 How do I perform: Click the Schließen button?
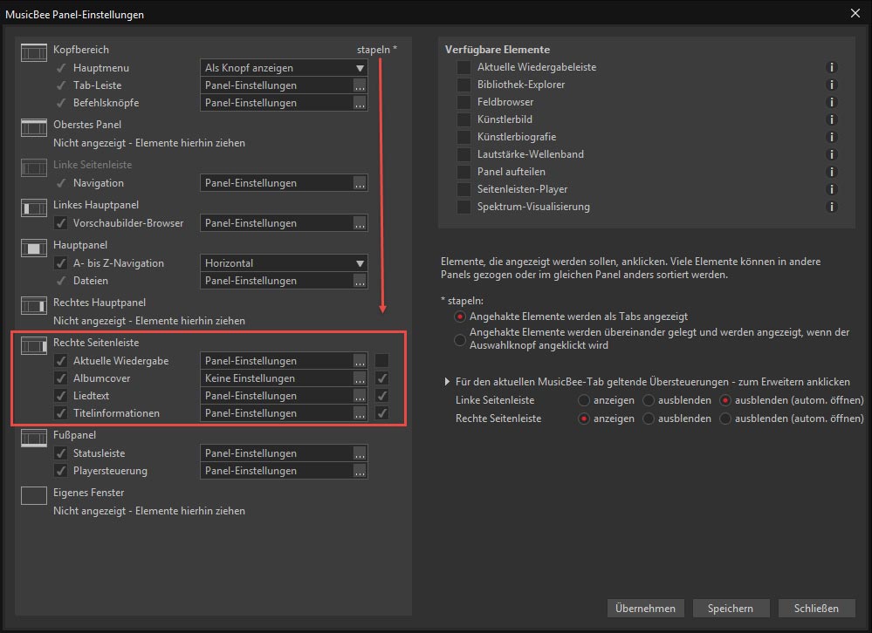coord(816,609)
